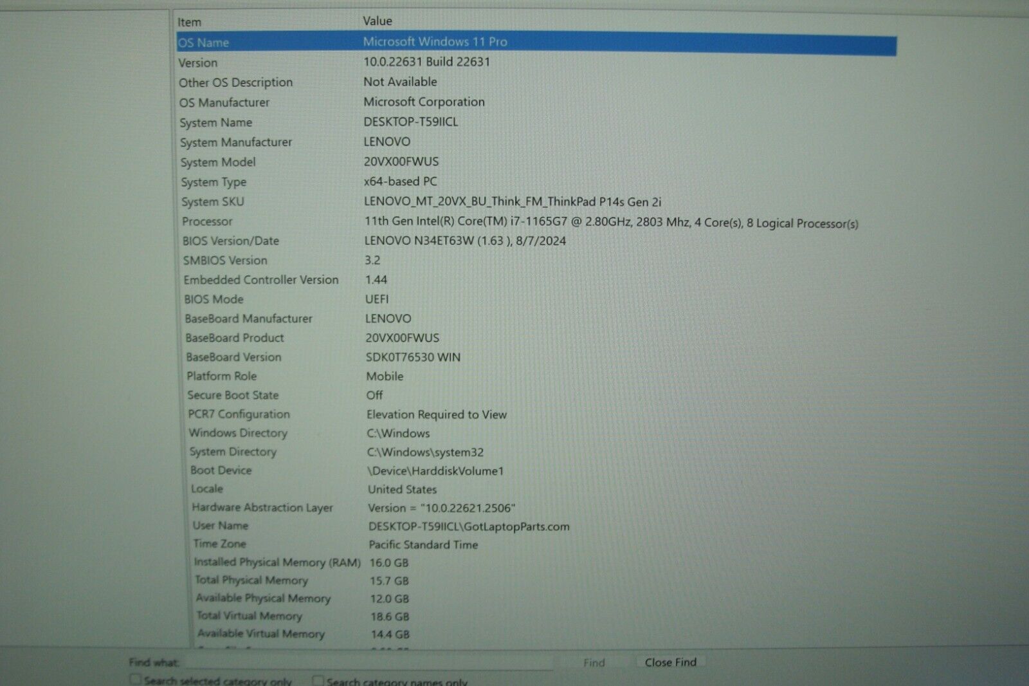
Task: Click the \Device\HarddiskVolume1 value
Action: click(x=435, y=471)
